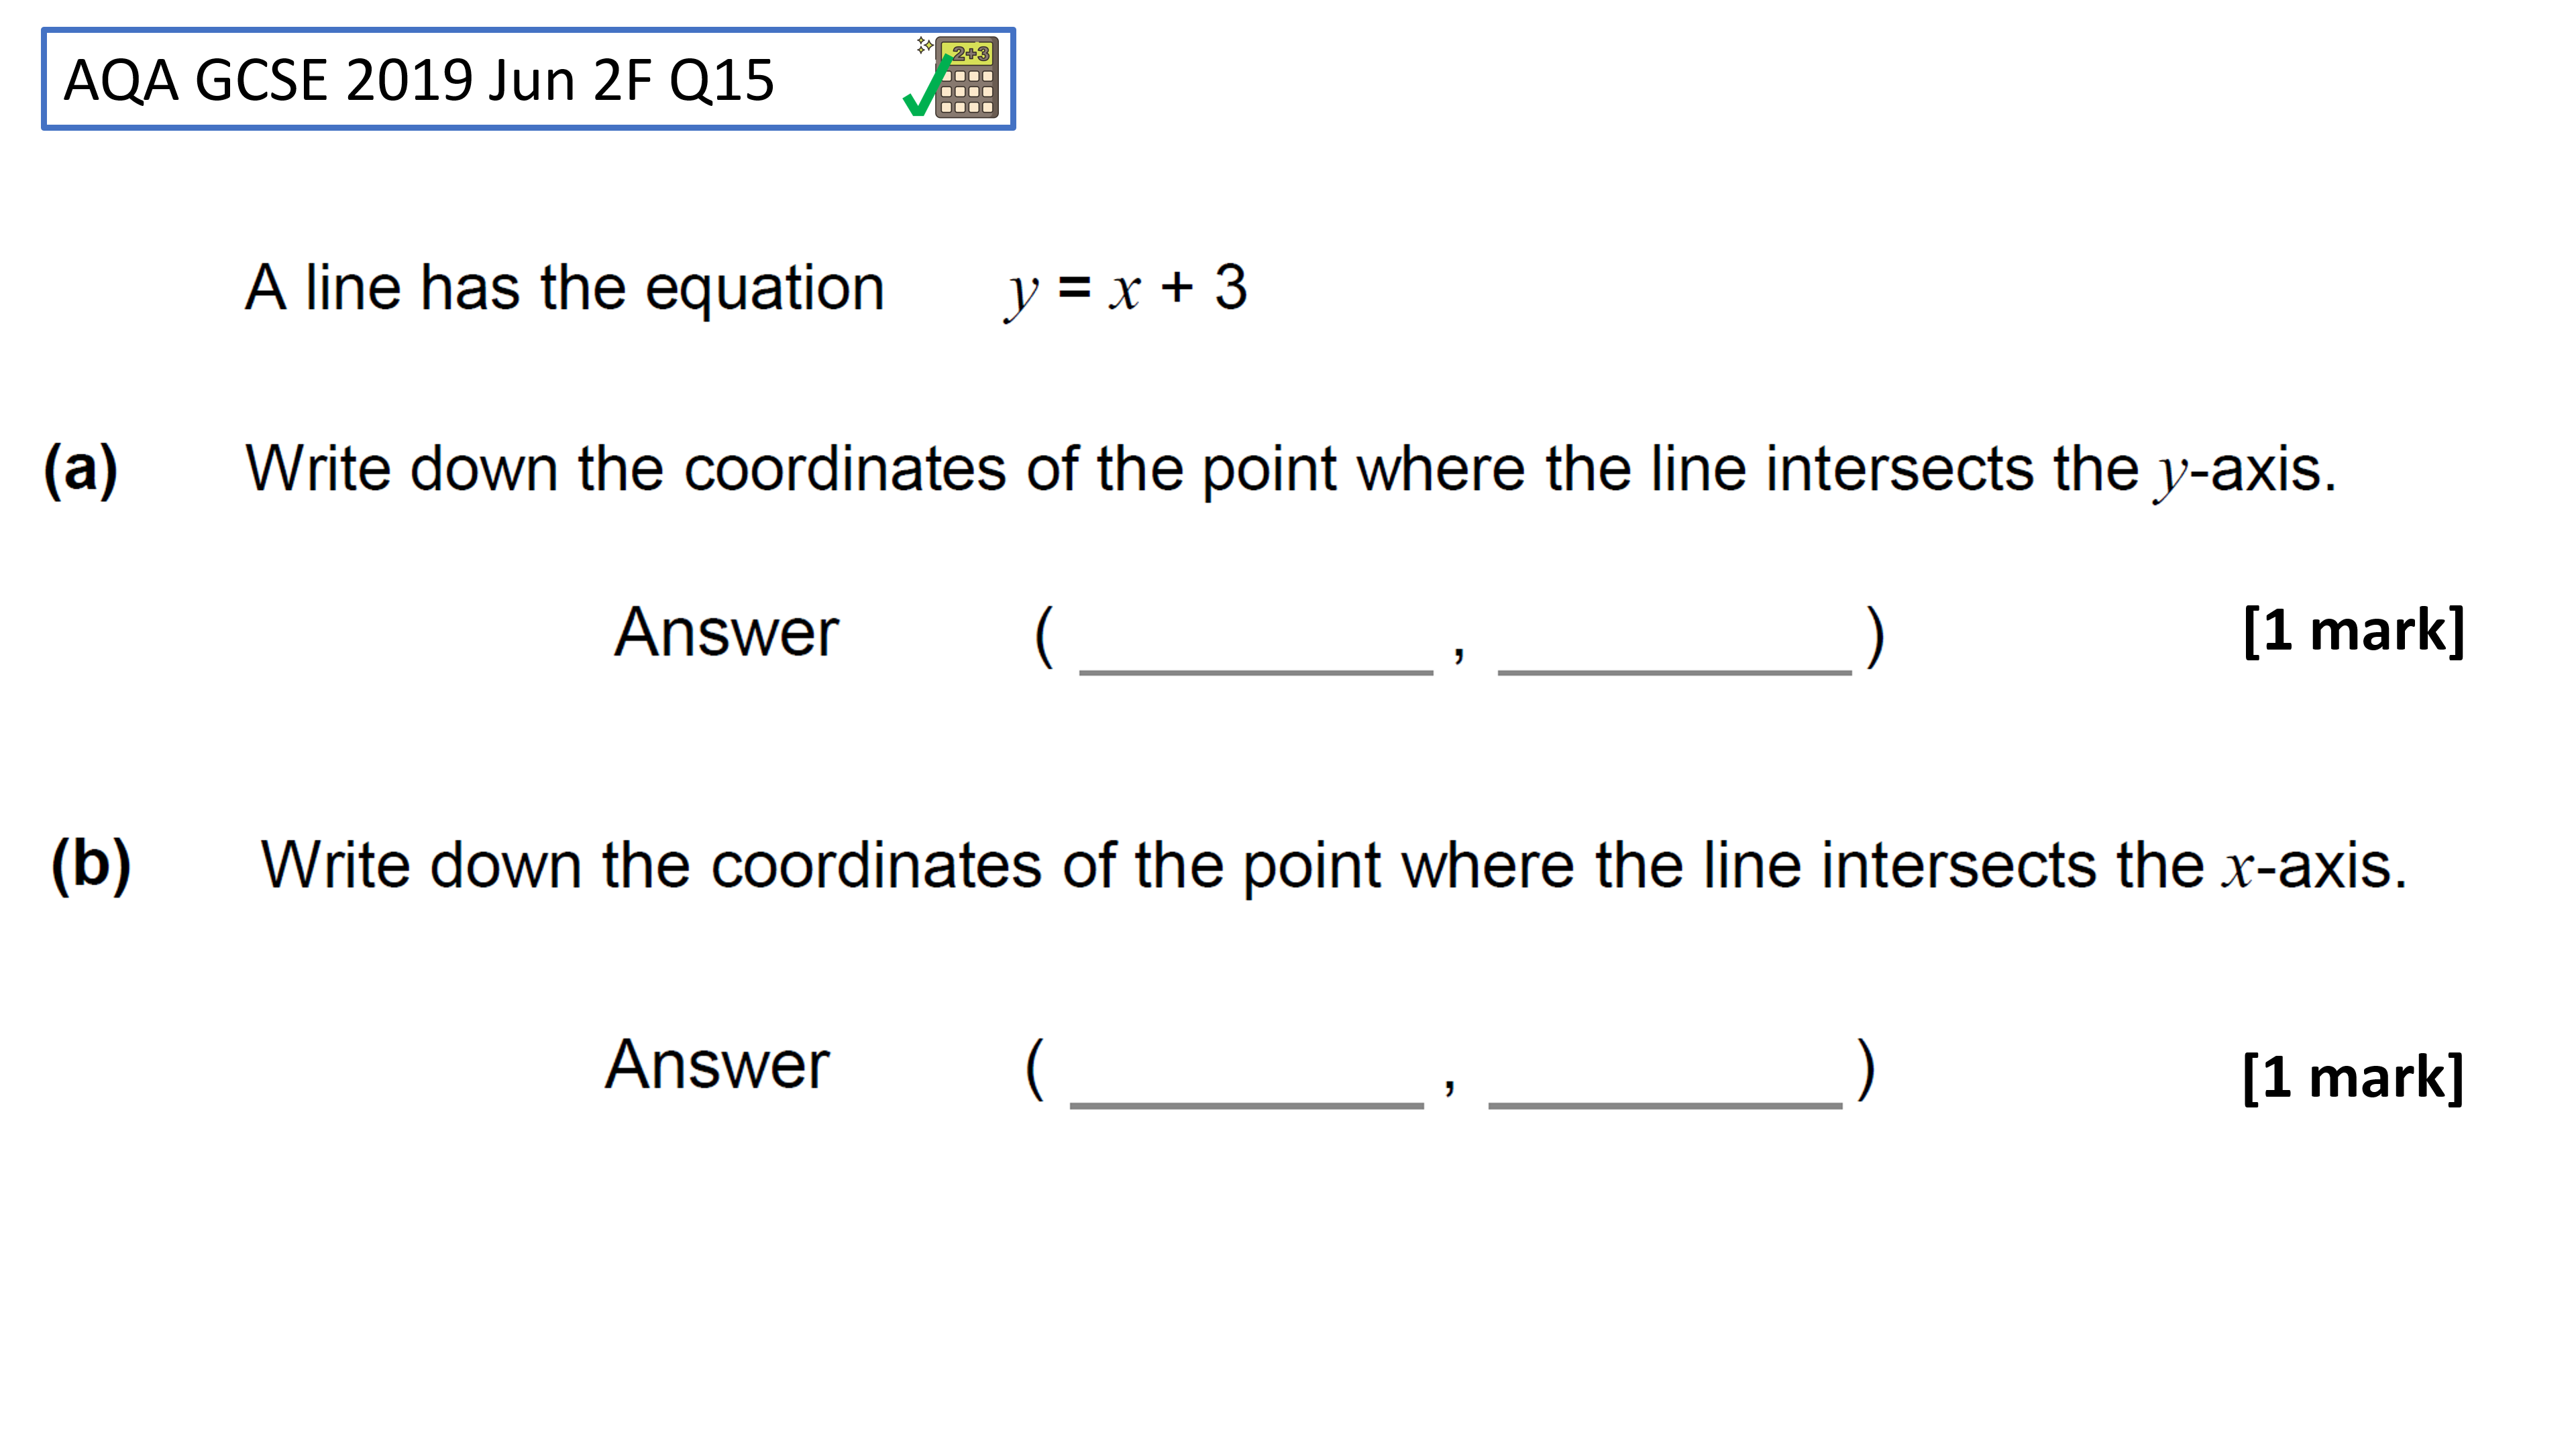This screenshot has height=1448, width=2576.
Task: Click the part (a) y-axis question text
Action: tap(1291, 470)
